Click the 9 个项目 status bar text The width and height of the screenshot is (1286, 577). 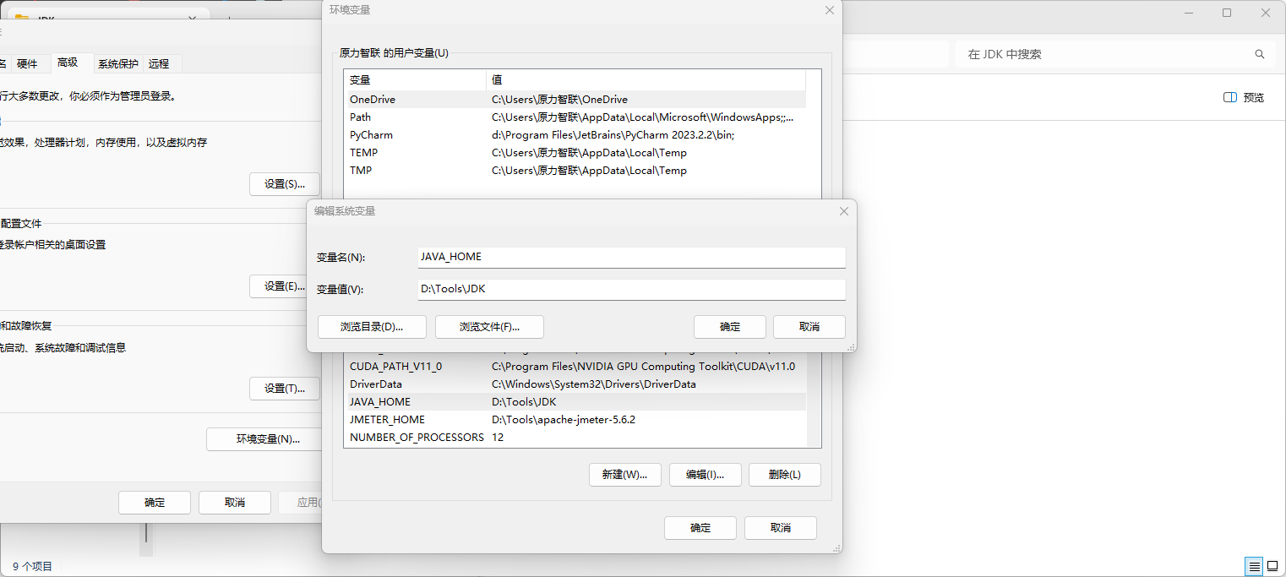(x=32, y=567)
